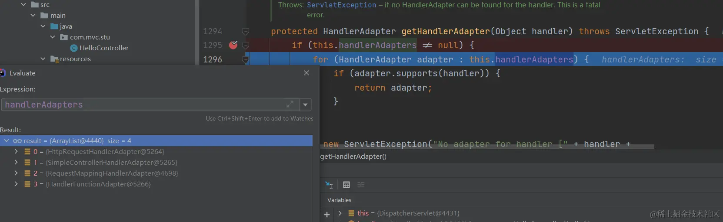
Task: Click the horizontal editor scrollbar
Action: click(487, 147)
